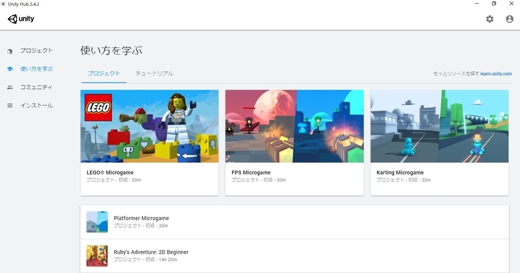Switch to the プロジェクト tab

click(104, 73)
